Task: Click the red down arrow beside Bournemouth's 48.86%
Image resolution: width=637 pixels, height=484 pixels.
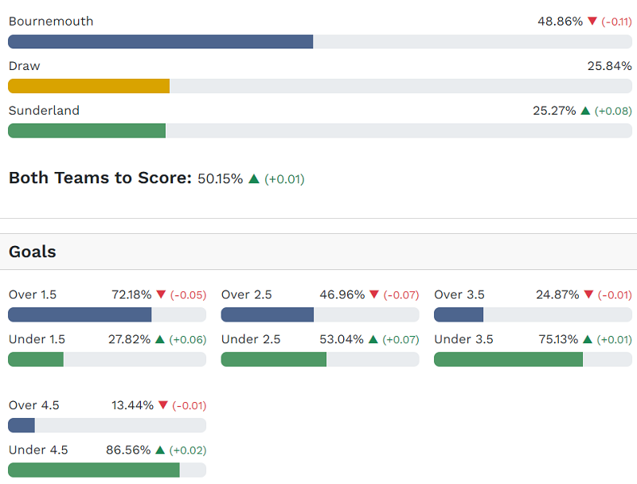Action: click(x=592, y=21)
